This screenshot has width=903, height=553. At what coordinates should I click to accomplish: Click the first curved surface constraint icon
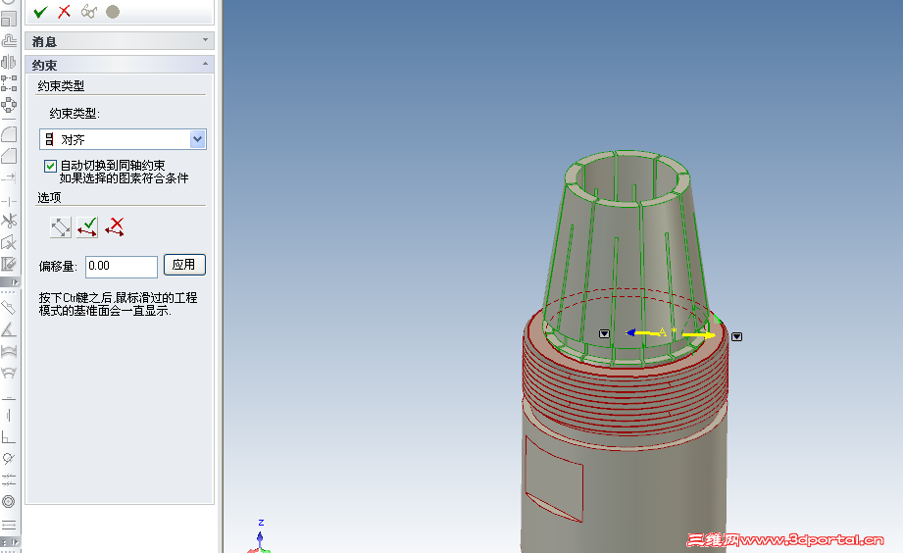click(x=9, y=351)
